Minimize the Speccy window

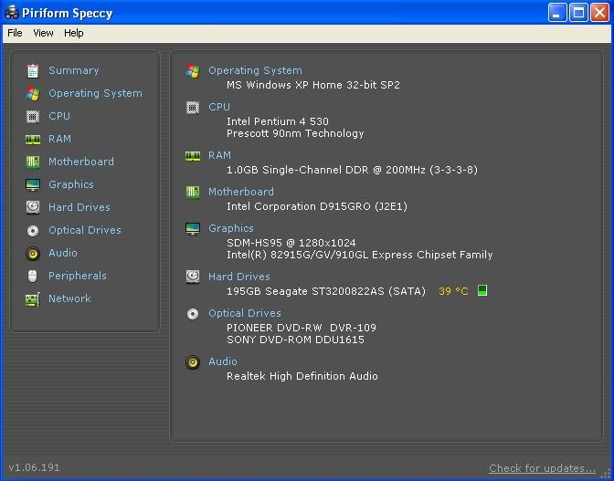(x=557, y=13)
